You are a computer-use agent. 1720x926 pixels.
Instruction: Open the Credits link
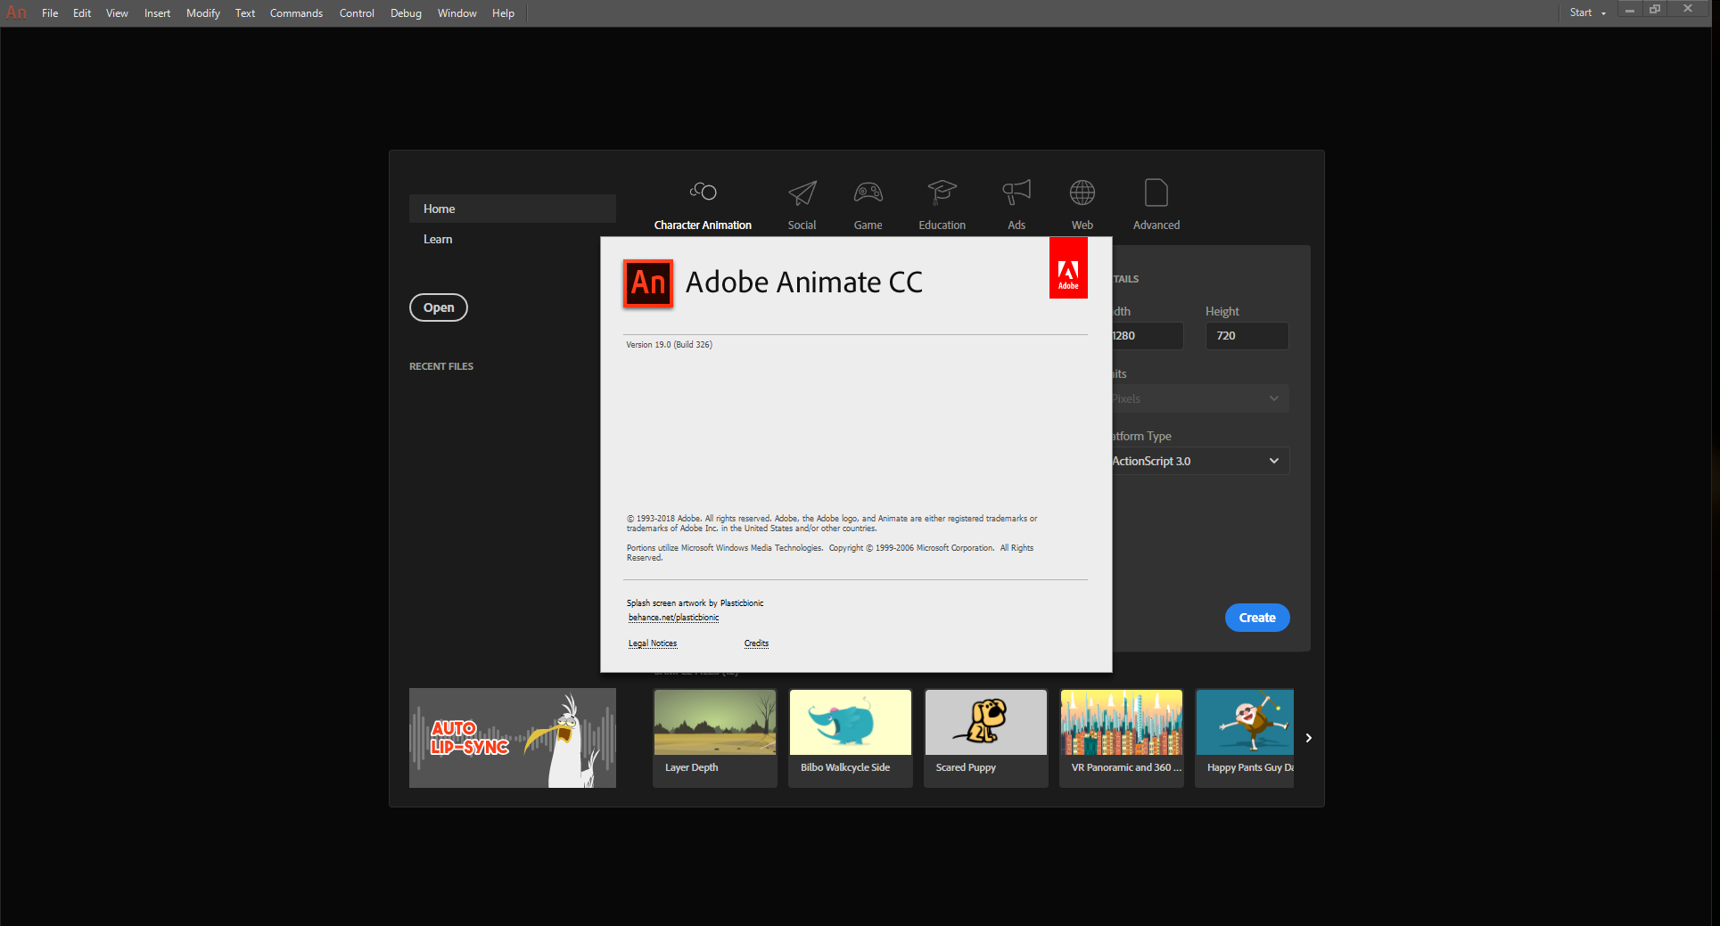(x=756, y=643)
